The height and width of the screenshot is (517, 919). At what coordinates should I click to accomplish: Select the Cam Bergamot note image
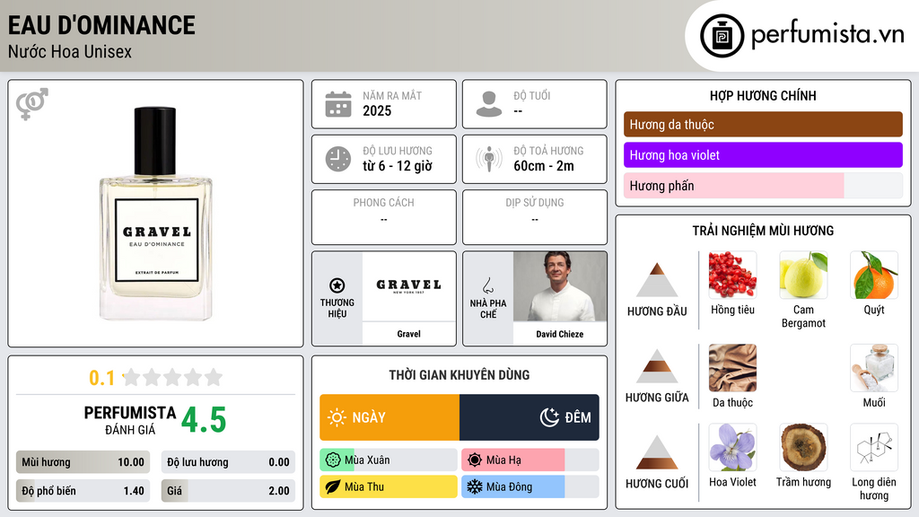[x=803, y=275]
